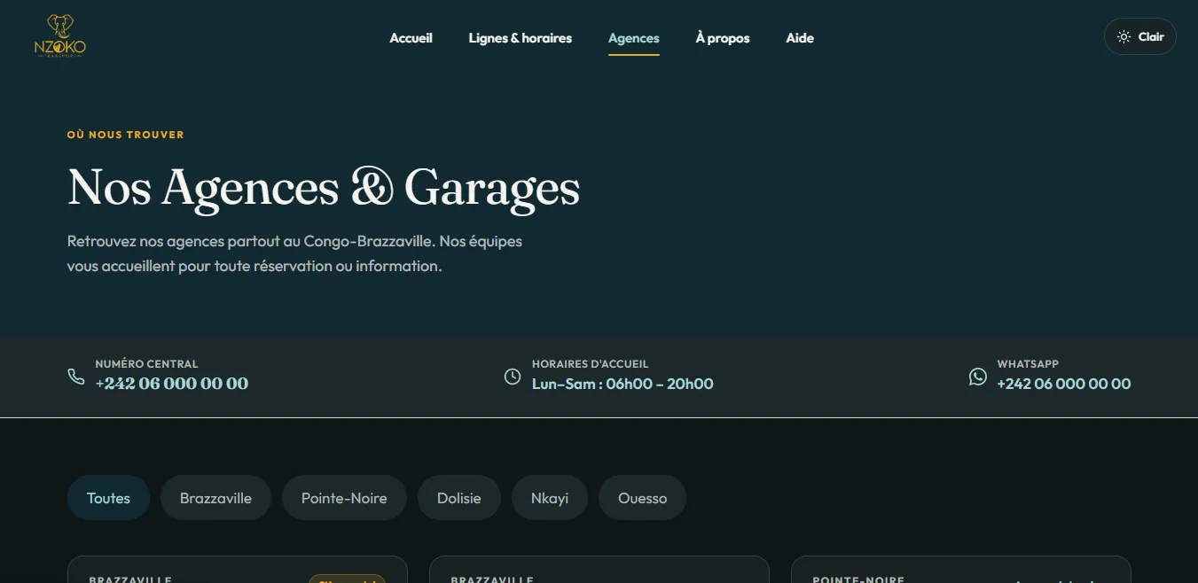Filter agencies by Pointe-Noire

pyautogui.click(x=344, y=498)
